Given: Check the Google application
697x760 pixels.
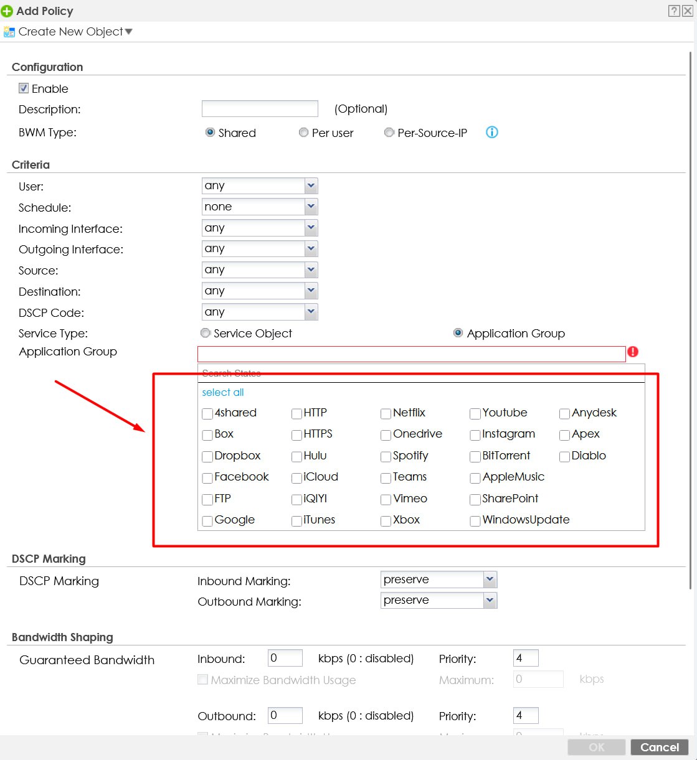Looking at the screenshot, I should (207, 521).
